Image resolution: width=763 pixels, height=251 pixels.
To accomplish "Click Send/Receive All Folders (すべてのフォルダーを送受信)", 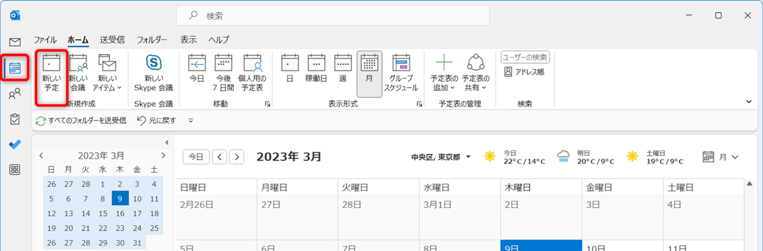I will coord(81,121).
